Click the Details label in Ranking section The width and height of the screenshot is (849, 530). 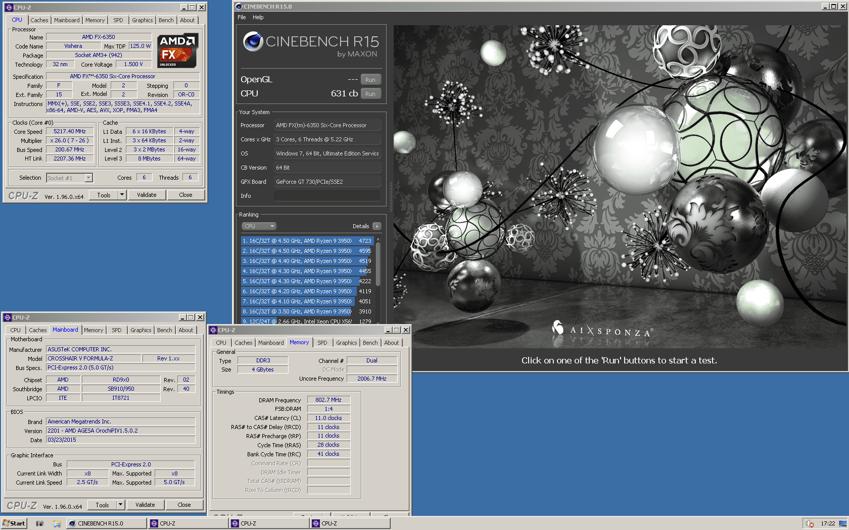pyautogui.click(x=361, y=226)
